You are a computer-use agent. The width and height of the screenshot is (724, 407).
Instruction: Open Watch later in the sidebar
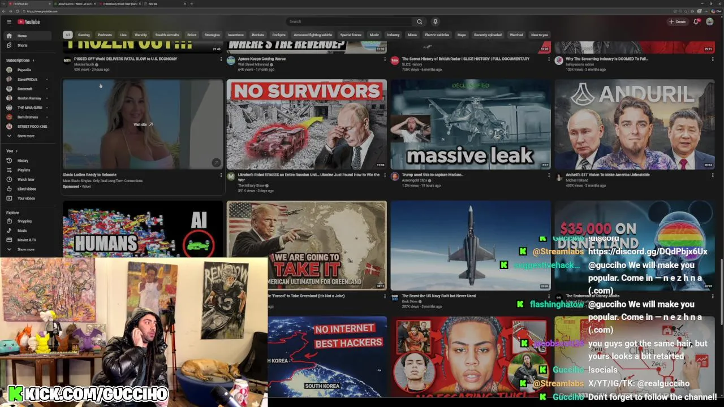(x=28, y=179)
